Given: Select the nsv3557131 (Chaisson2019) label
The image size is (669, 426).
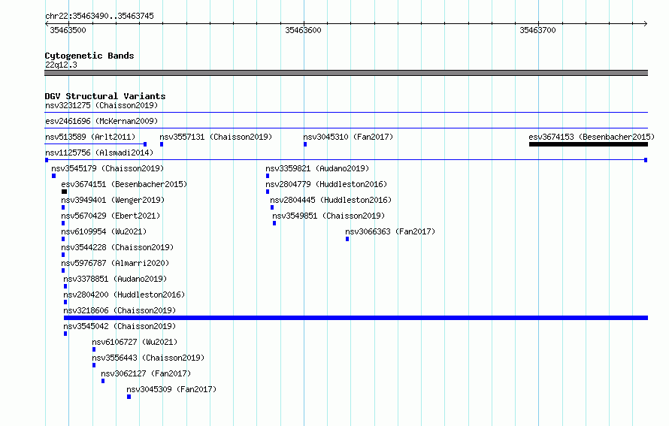Looking at the screenshot, I should pos(216,137).
